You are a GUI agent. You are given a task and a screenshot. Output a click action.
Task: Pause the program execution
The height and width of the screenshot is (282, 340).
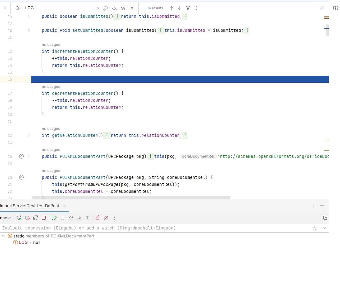[63, 218]
